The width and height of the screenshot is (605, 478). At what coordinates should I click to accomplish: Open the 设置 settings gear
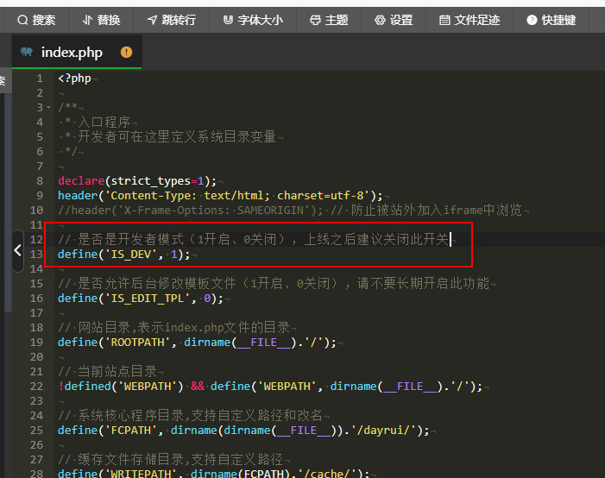point(394,20)
